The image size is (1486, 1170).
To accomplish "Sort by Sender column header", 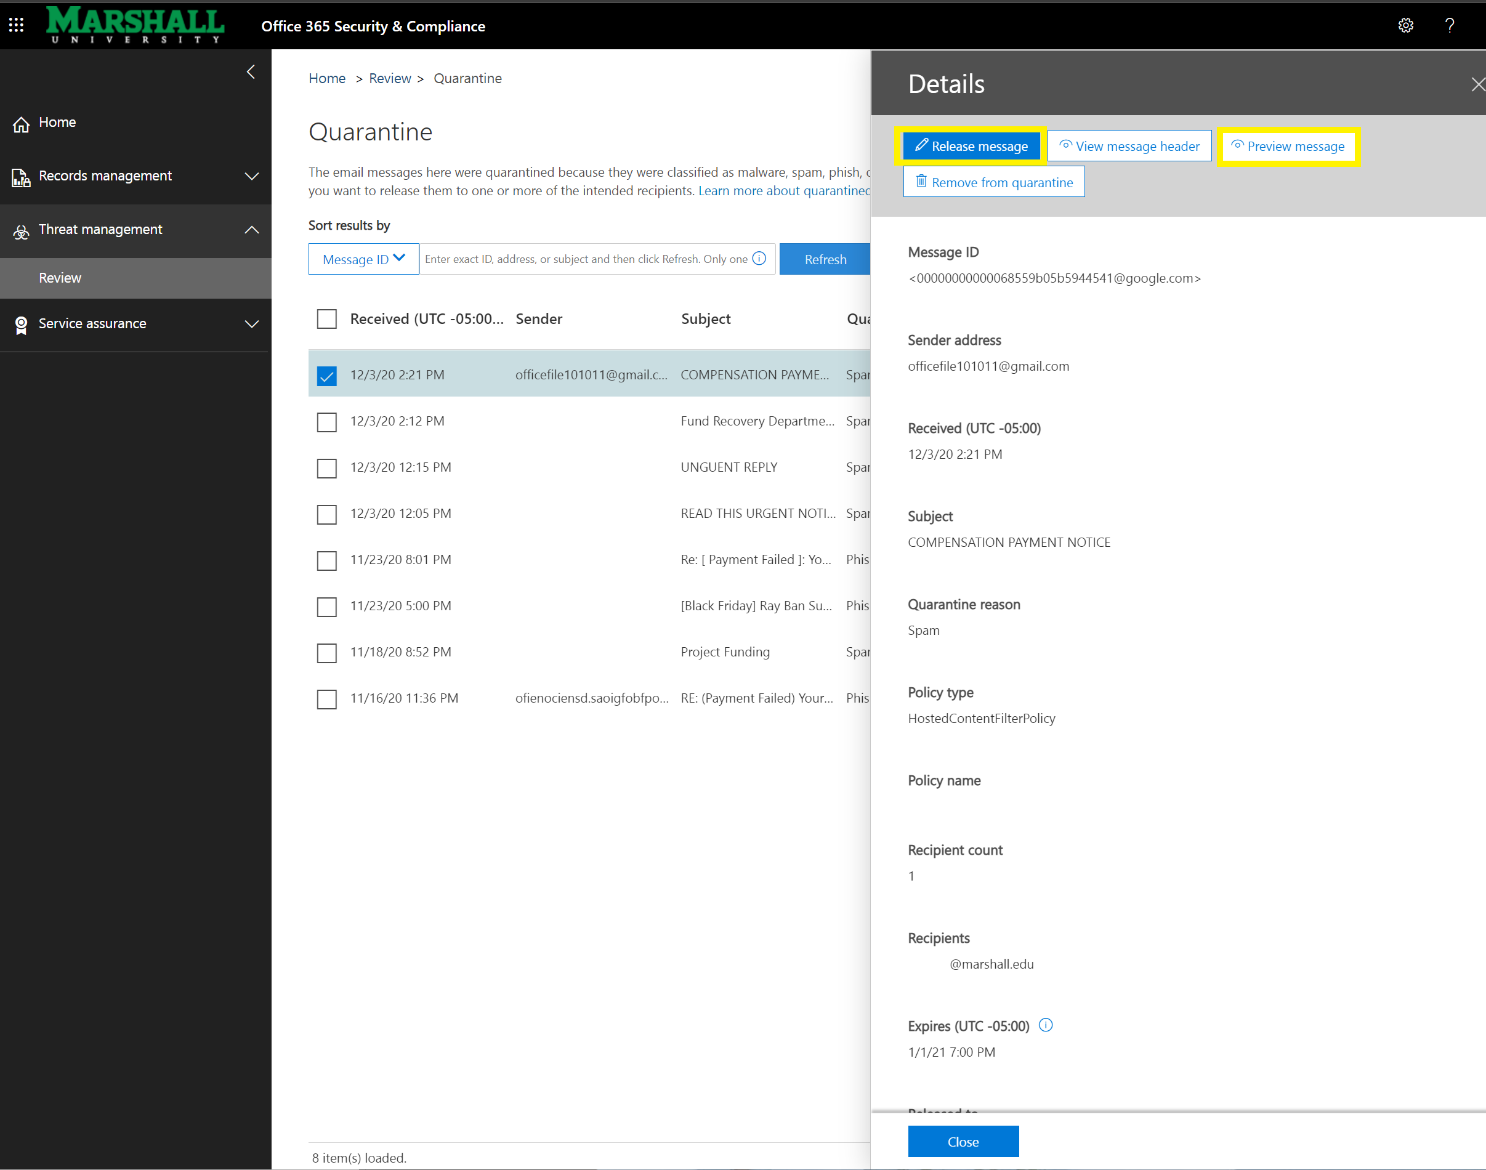I will tap(538, 318).
